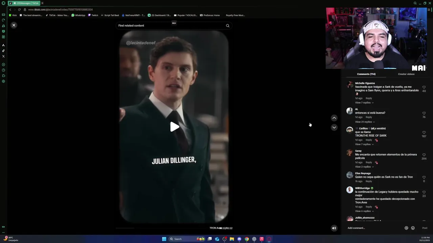Open the Script Tail Beat bookmark
The width and height of the screenshot is (433, 243).
(110, 15)
